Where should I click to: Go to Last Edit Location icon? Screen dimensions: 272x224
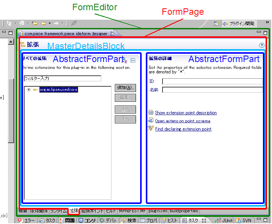click(35, 23)
